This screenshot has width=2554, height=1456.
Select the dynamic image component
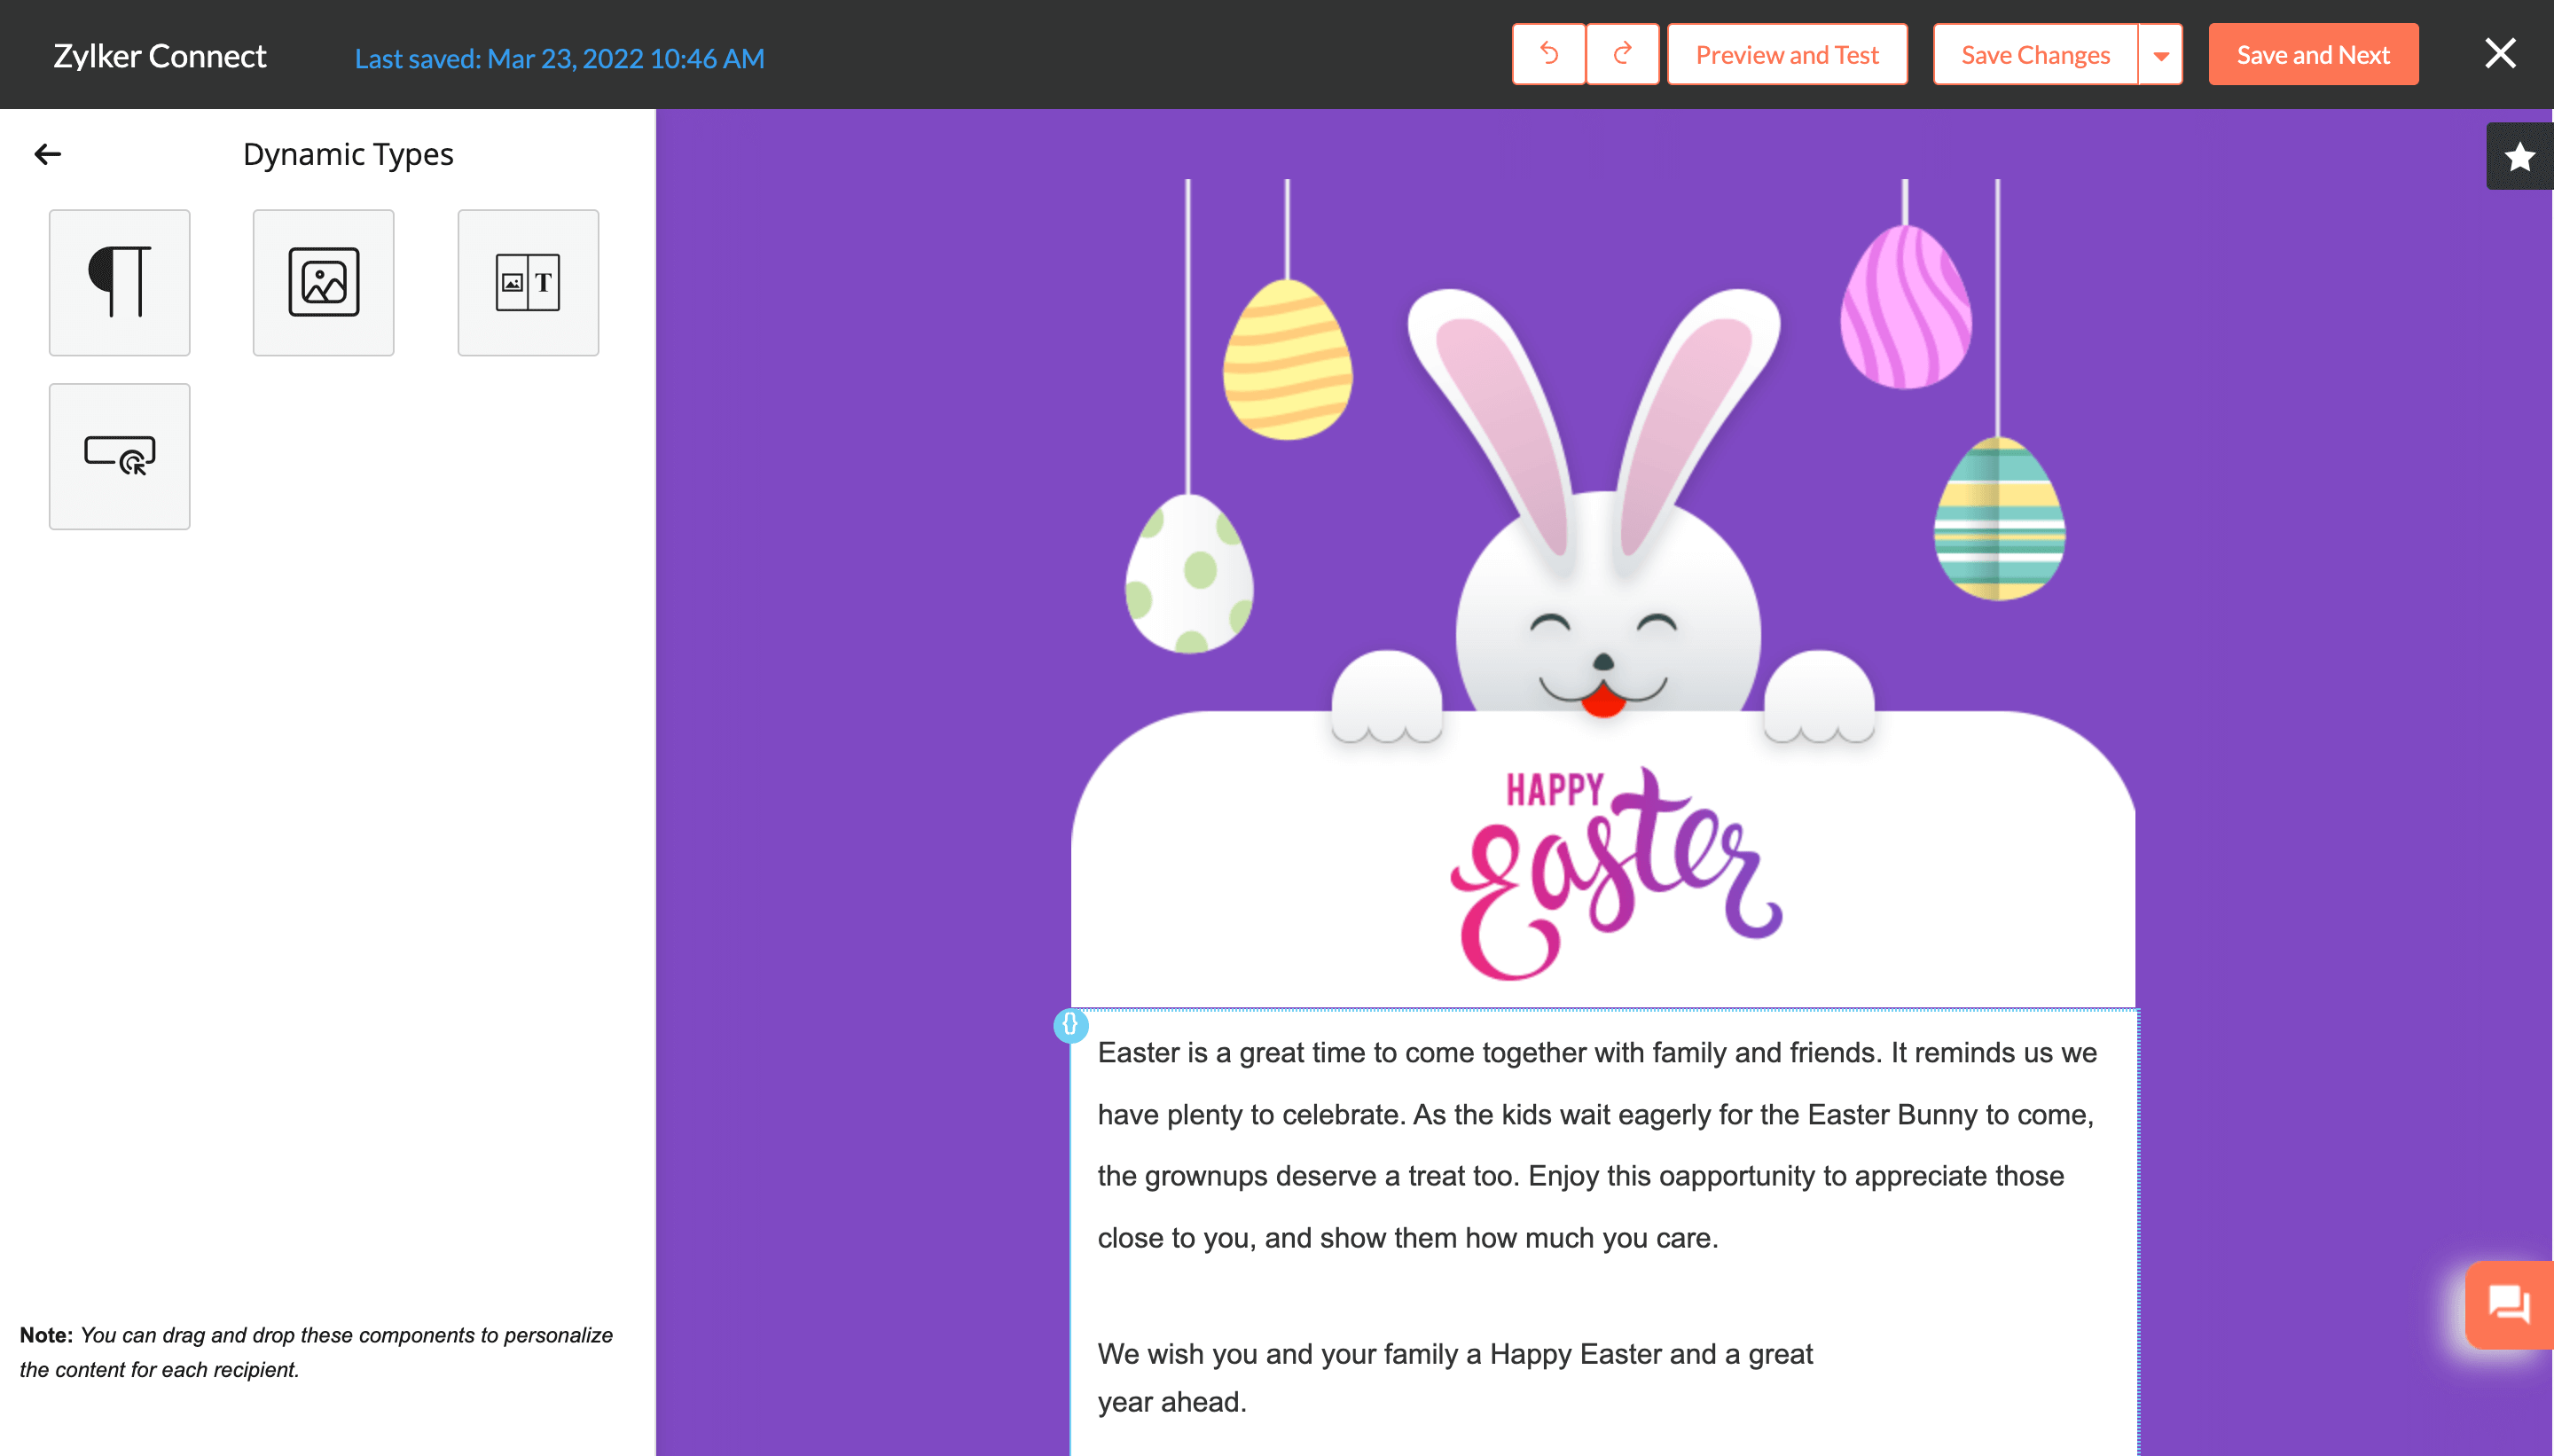323,282
